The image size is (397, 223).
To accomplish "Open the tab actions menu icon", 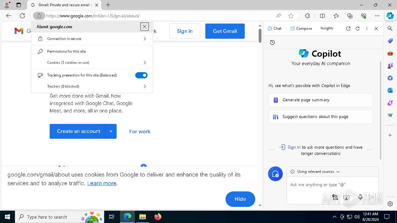I will (19, 5).
